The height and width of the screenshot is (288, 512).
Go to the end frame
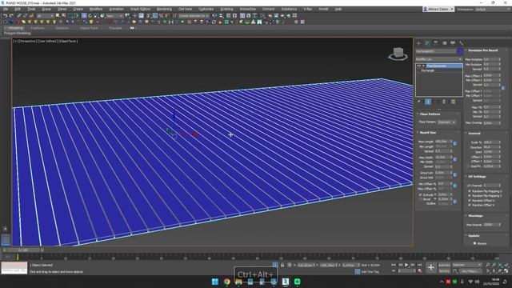pyautogui.click(x=419, y=265)
